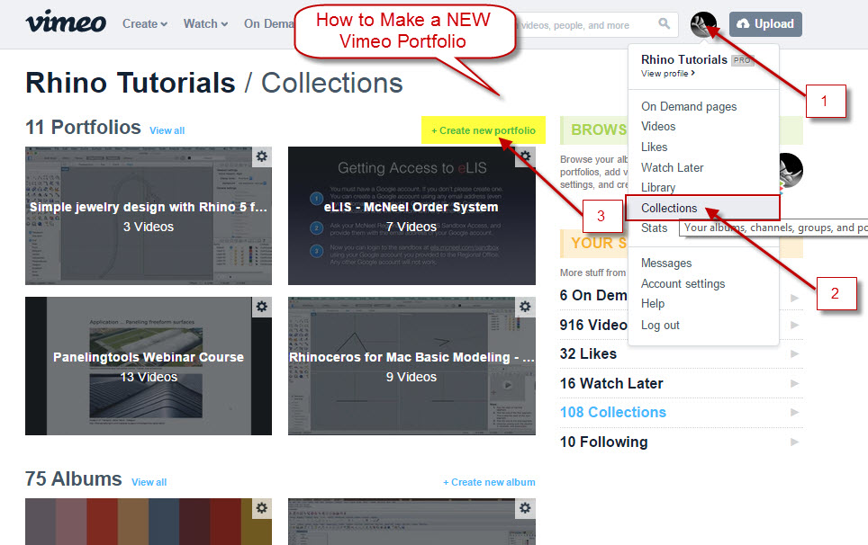Viewport: 868px width, 545px height.
Task: Expand the On Demand row arrow
Action: click(794, 298)
